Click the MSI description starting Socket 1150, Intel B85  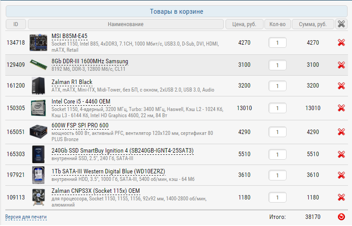135,47
